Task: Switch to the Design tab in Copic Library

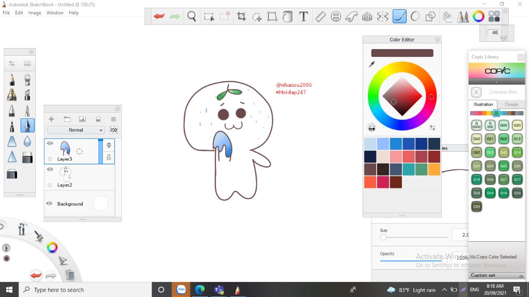Action: coord(511,104)
